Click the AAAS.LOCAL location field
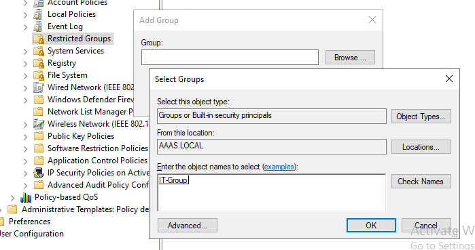 coord(272,146)
